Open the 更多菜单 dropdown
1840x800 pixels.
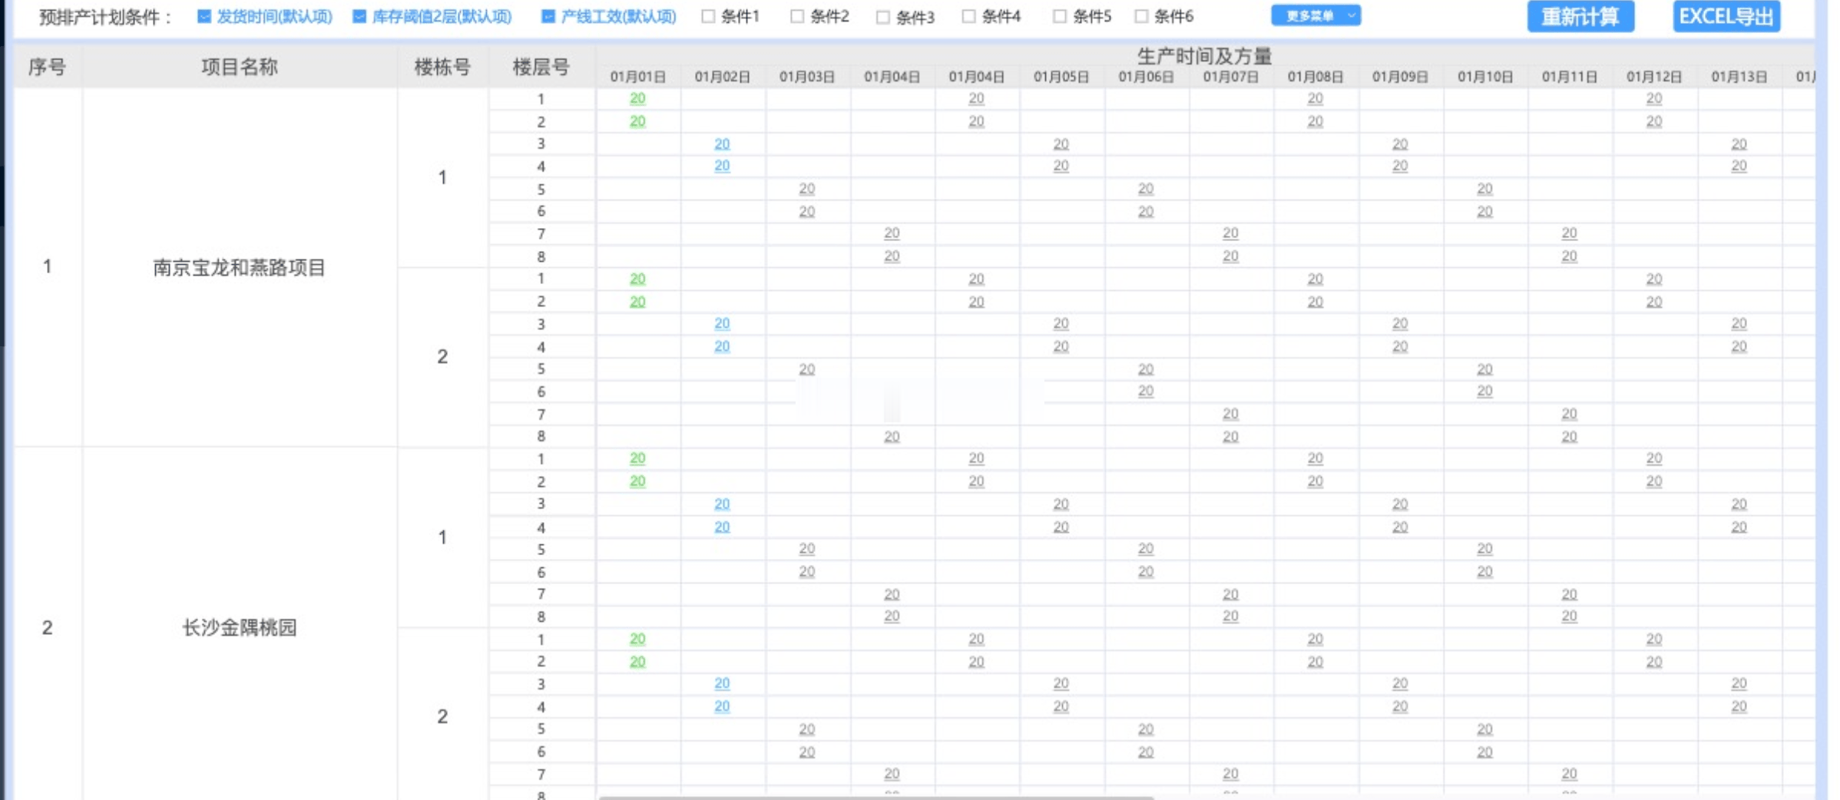[x=1316, y=15]
